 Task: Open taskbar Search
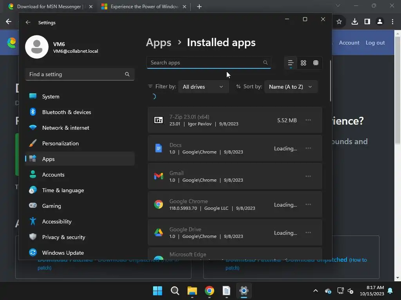[x=175, y=291]
